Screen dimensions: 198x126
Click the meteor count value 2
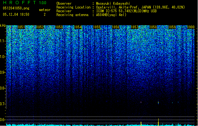tap(45, 14)
